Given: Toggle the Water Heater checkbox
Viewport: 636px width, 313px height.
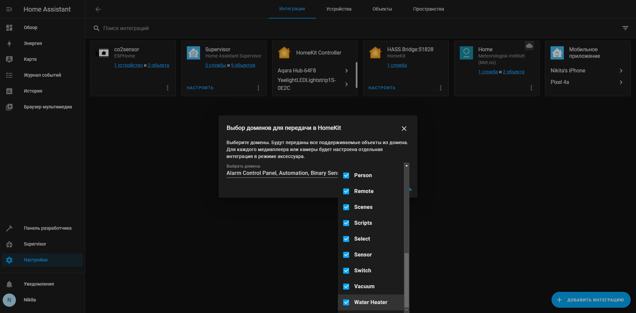Looking at the screenshot, I should [346, 302].
